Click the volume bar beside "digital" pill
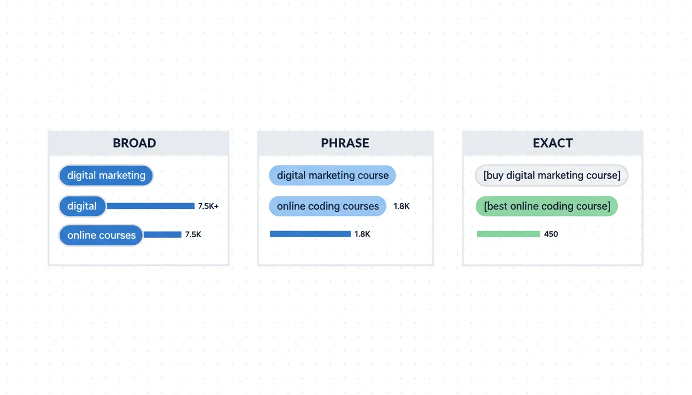 tap(150, 206)
